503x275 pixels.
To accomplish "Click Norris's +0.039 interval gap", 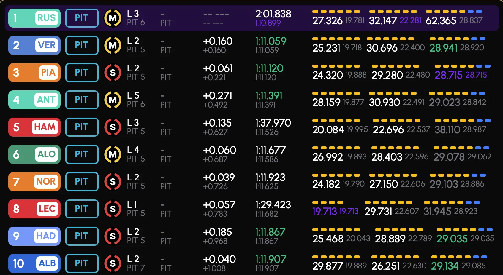I will coord(219,178).
